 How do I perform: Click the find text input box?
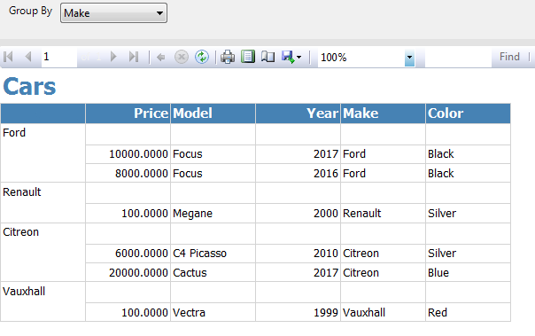tap(458, 57)
